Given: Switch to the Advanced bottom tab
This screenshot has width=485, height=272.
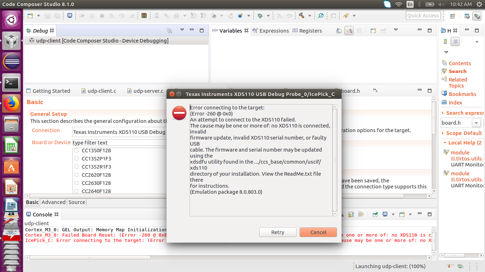Looking at the screenshot, I should point(54,202).
